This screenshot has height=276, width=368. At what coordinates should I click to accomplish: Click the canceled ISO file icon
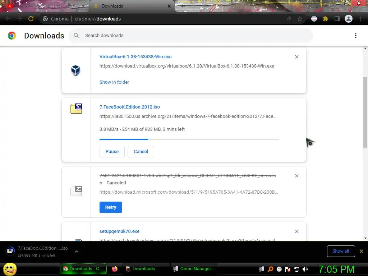click(76, 191)
